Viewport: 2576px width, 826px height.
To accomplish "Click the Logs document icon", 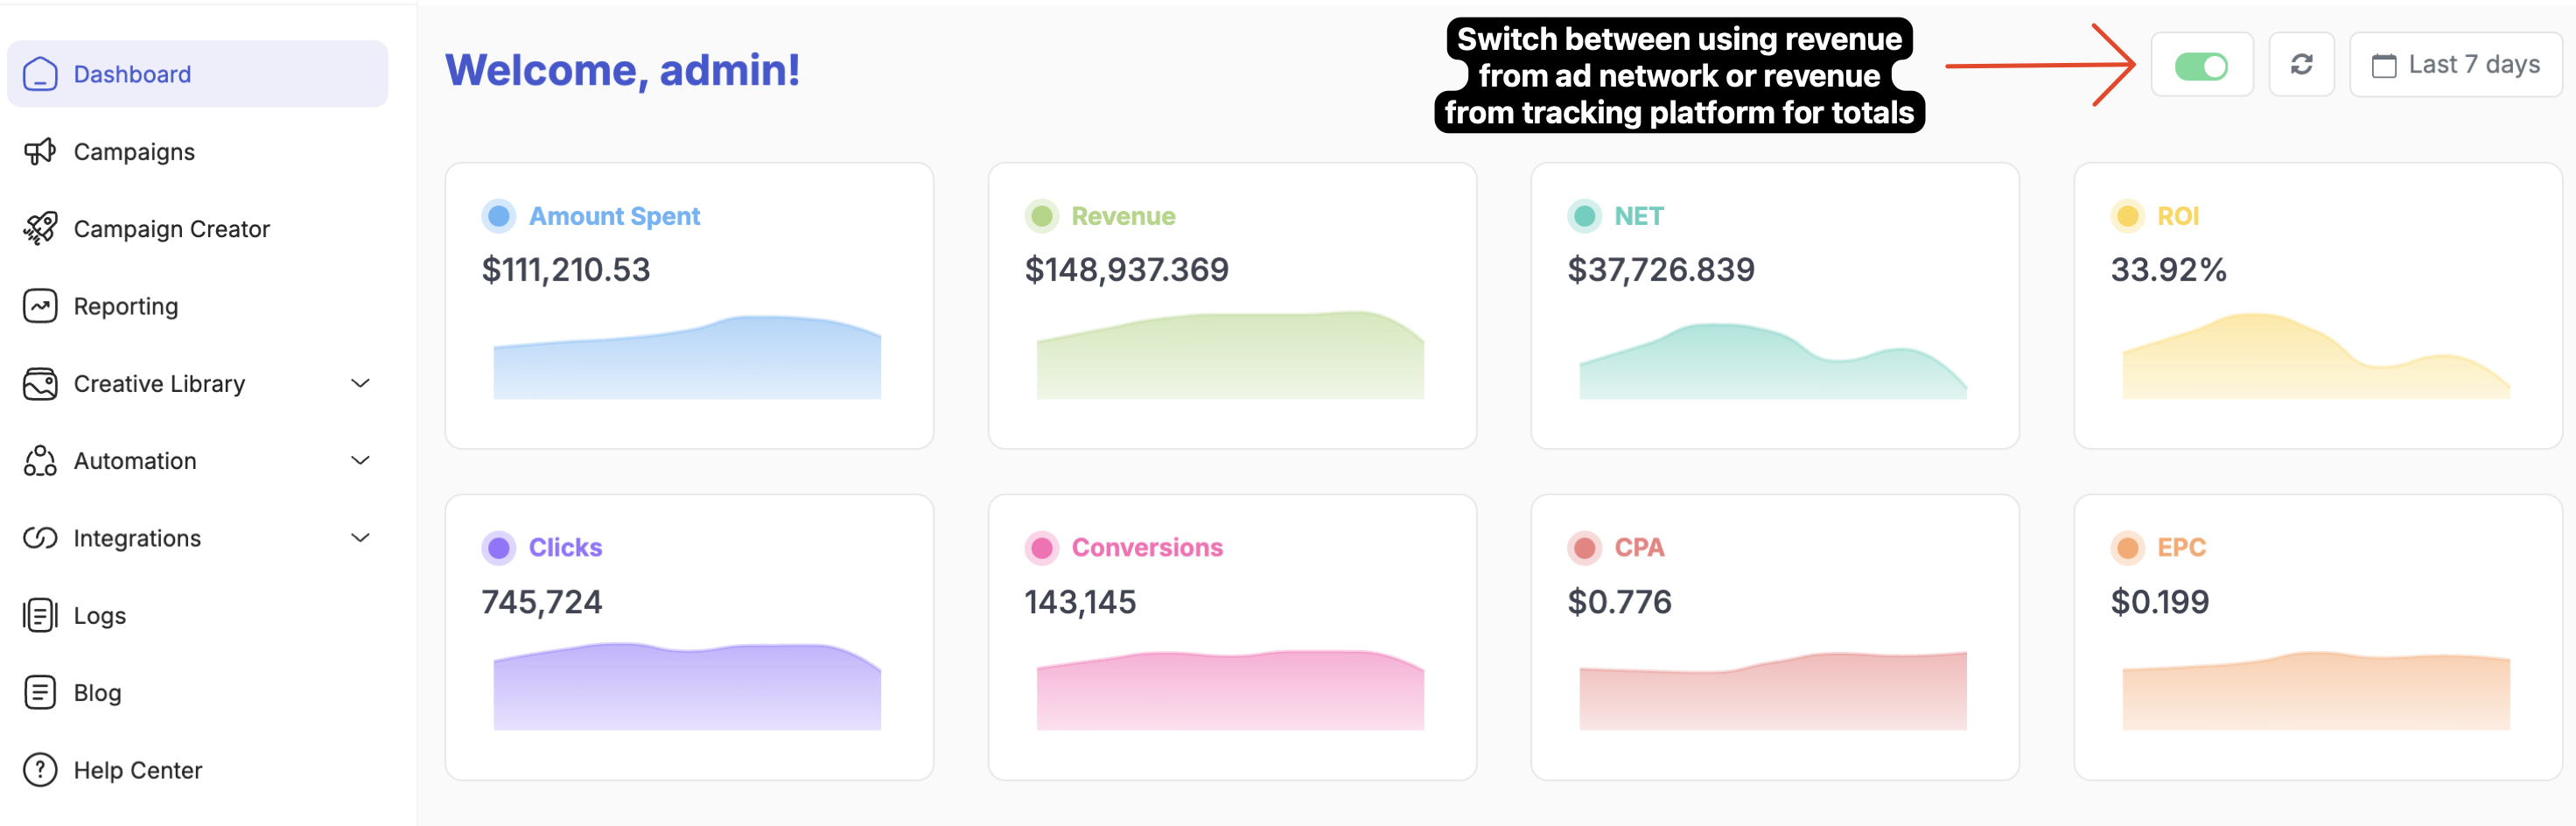I will tap(40, 615).
